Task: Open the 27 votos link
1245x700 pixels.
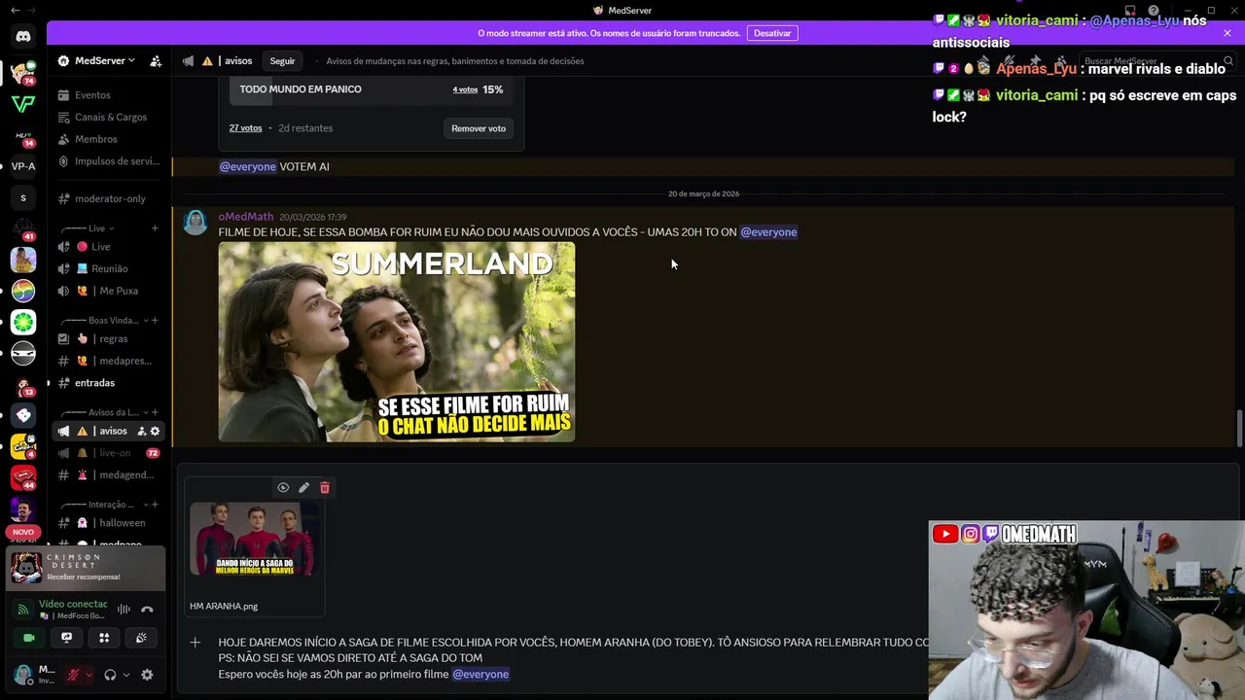Action: click(245, 128)
